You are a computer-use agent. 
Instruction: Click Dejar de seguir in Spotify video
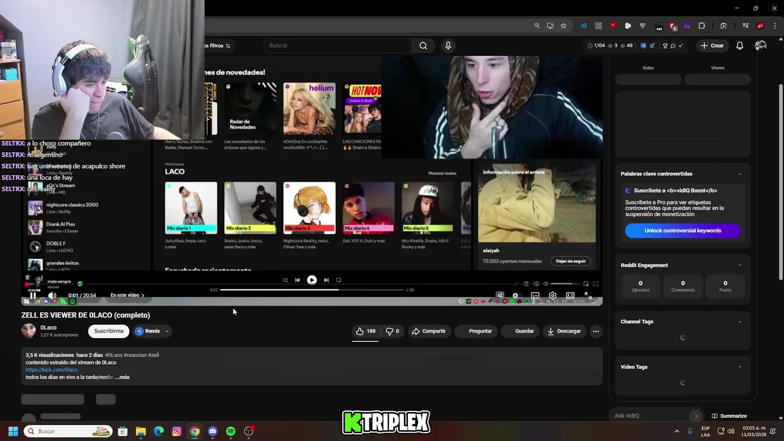pyautogui.click(x=570, y=261)
